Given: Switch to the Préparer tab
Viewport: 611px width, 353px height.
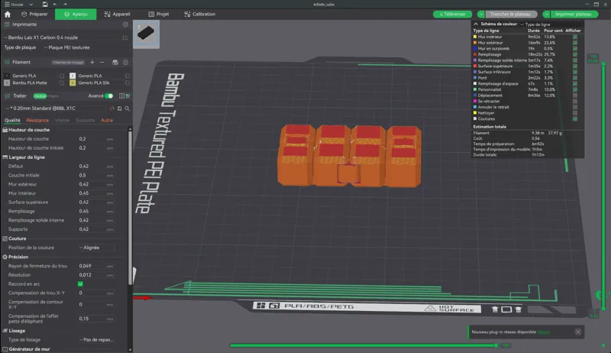Looking at the screenshot, I should coord(34,14).
